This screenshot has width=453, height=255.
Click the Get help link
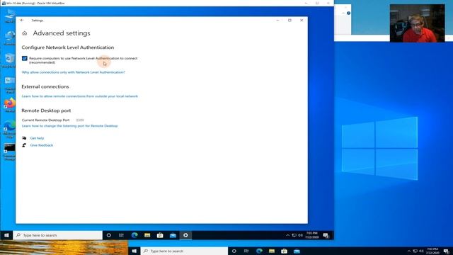click(x=37, y=138)
